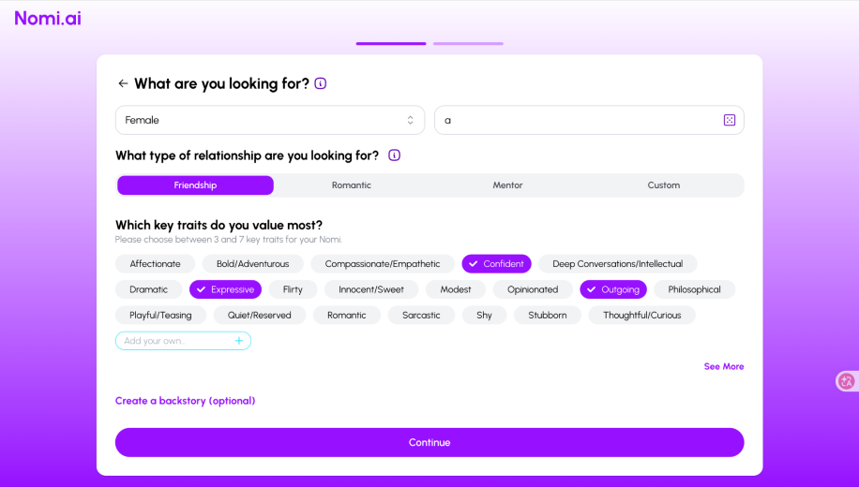Randomize name with the dice icon
This screenshot has width=859, height=487.
point(730,120)
